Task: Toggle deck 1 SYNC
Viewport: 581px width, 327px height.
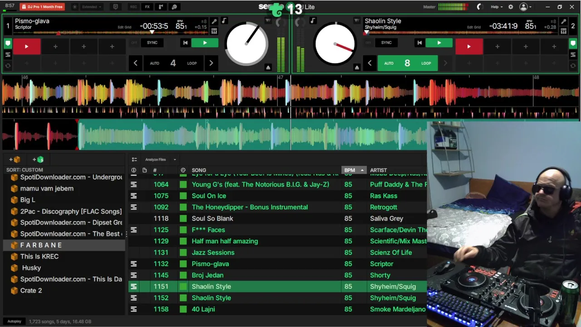Action: (x=152, y=43)
